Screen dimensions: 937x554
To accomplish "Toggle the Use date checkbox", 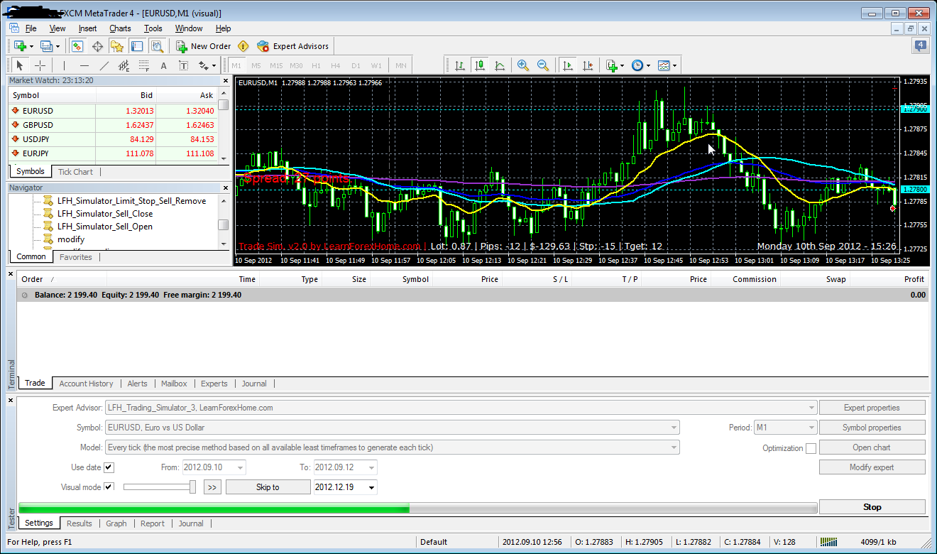I will pyautogui.click(x=109, y=467).
